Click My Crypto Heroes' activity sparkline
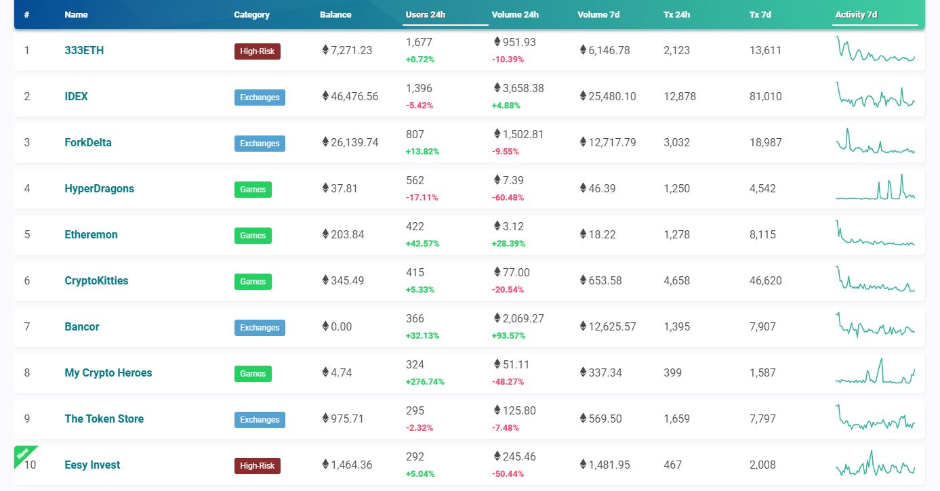The width and height of the screenshot is (940, 491). click(x=876, y=371)
